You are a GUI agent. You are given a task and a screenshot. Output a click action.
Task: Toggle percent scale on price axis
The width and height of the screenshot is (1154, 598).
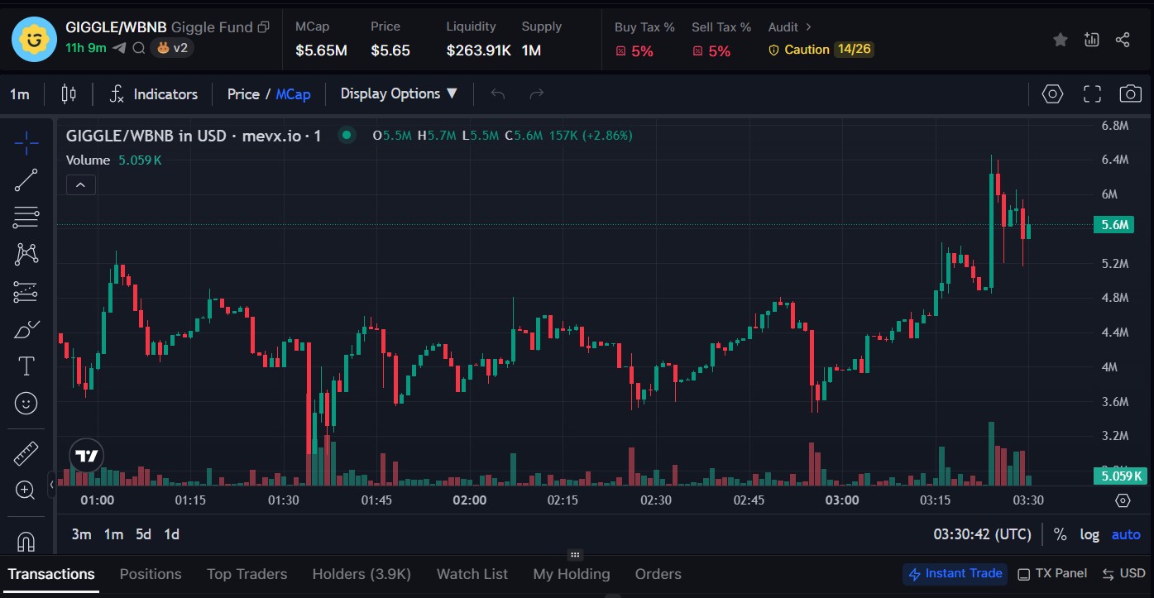[1060, 534]
